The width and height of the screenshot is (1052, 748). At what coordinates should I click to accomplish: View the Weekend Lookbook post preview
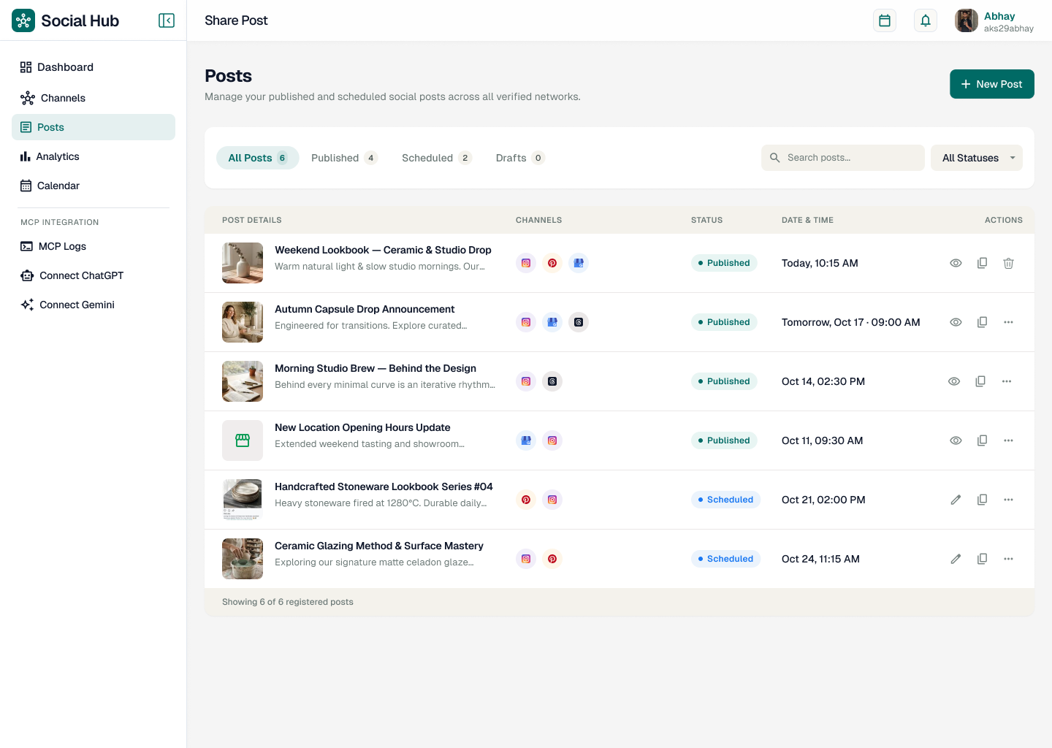point(956,263)
